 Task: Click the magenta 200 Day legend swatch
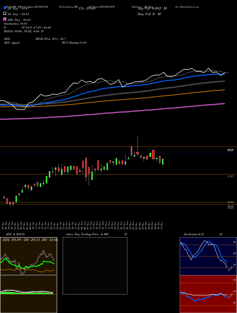pos(5,19)
